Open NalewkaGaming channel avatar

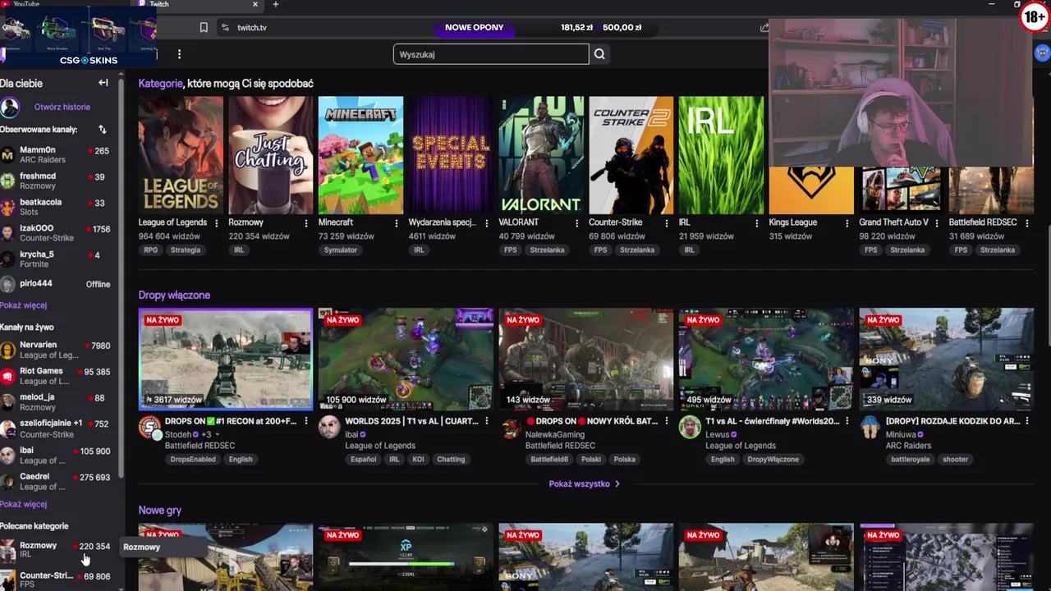pos(512,427)
